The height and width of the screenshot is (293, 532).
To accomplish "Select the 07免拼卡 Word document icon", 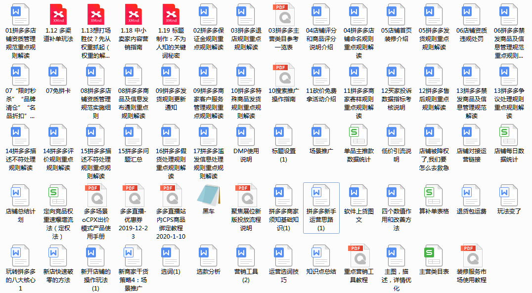I will tap(58, 75).
